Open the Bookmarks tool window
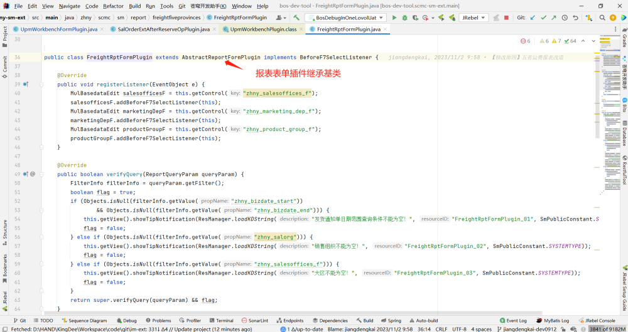Viewport: 628px width, 332px height. point(5,267)
